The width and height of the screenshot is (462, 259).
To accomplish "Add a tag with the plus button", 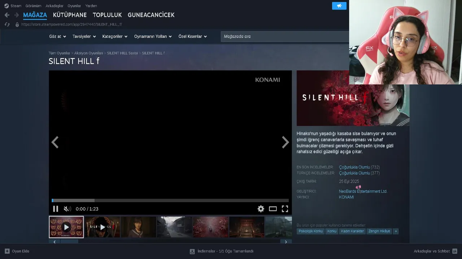I will pos(396,231).
